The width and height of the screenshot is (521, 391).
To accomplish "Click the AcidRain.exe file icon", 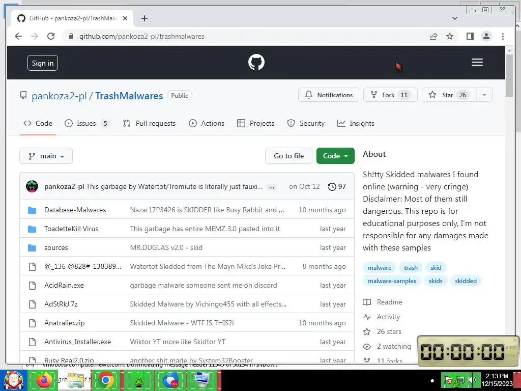I will click(32, 285).
